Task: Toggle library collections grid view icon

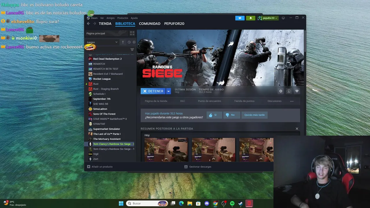Action: [132, 33]
